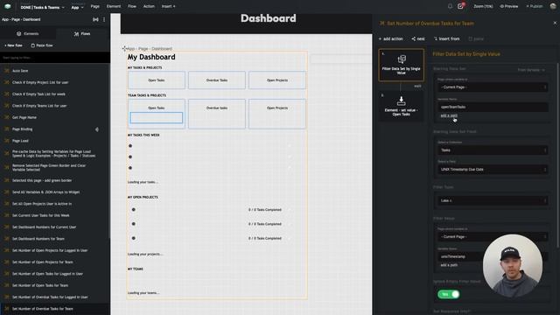Screen dimensions: 560x315
Task: Open the From Variable dropdown for Starting Data Set
Action: [x=531, y=70]
